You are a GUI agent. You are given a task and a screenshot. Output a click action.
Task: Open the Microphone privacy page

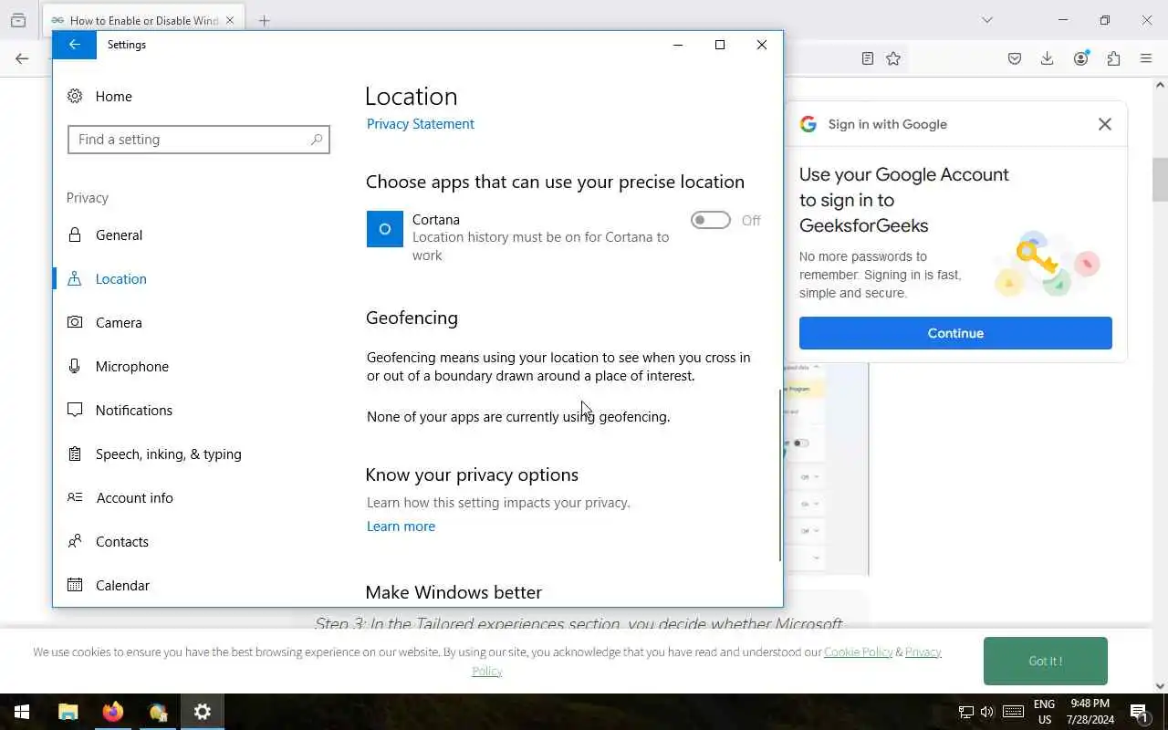[131, 366]
